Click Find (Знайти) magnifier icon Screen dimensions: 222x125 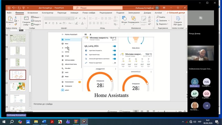point(157,17)
